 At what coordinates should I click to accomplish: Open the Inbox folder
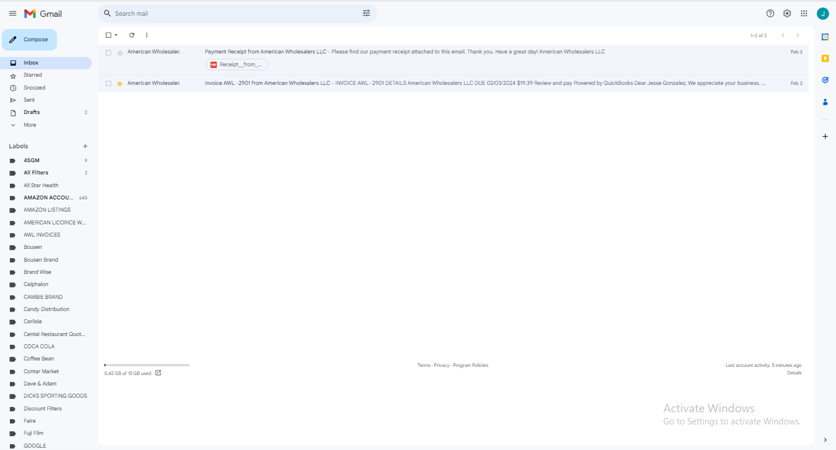pyautogui.click(x=47, y=63)
